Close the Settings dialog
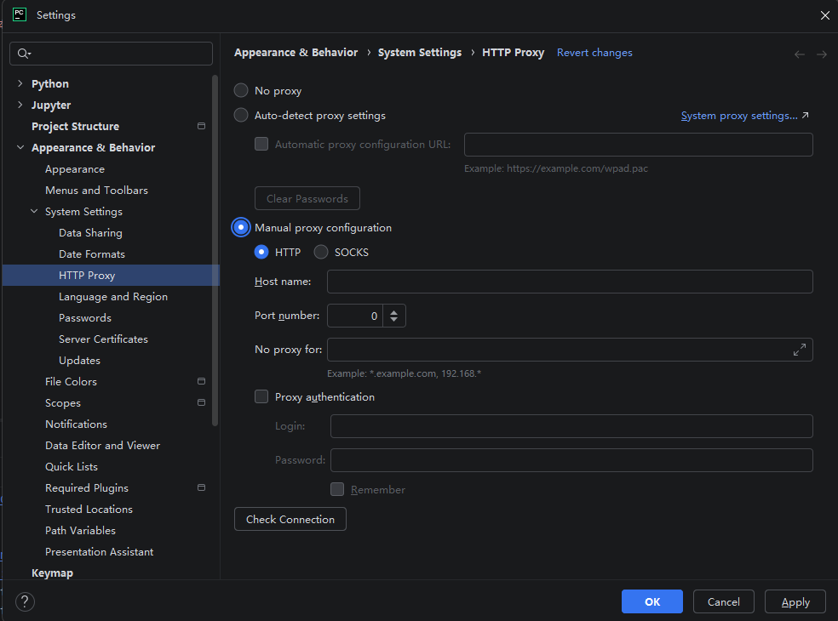The width and height of the screenshot is (838, 621). pyautogui.click(x=825, y=15)
